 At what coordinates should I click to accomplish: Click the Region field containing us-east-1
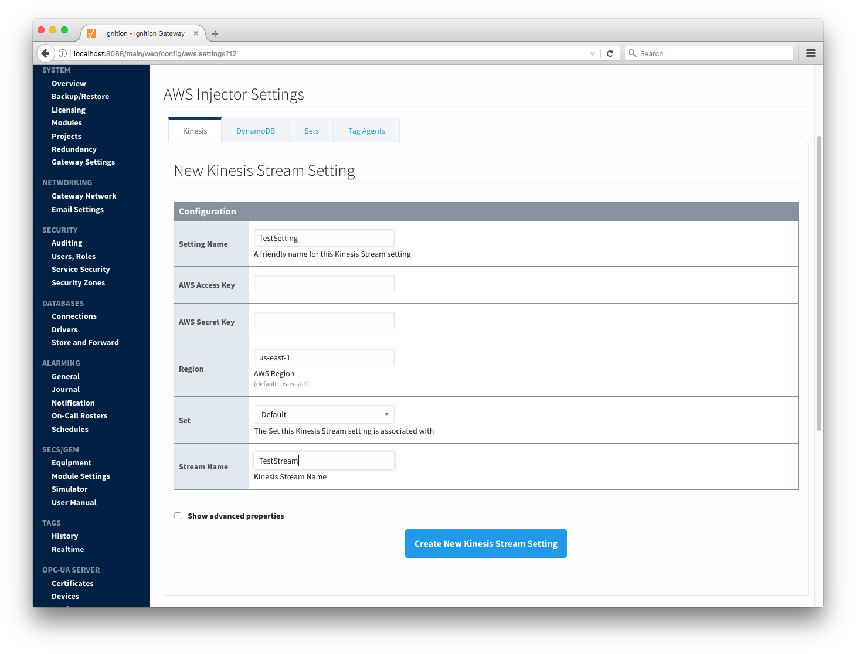tap(324, 357)
